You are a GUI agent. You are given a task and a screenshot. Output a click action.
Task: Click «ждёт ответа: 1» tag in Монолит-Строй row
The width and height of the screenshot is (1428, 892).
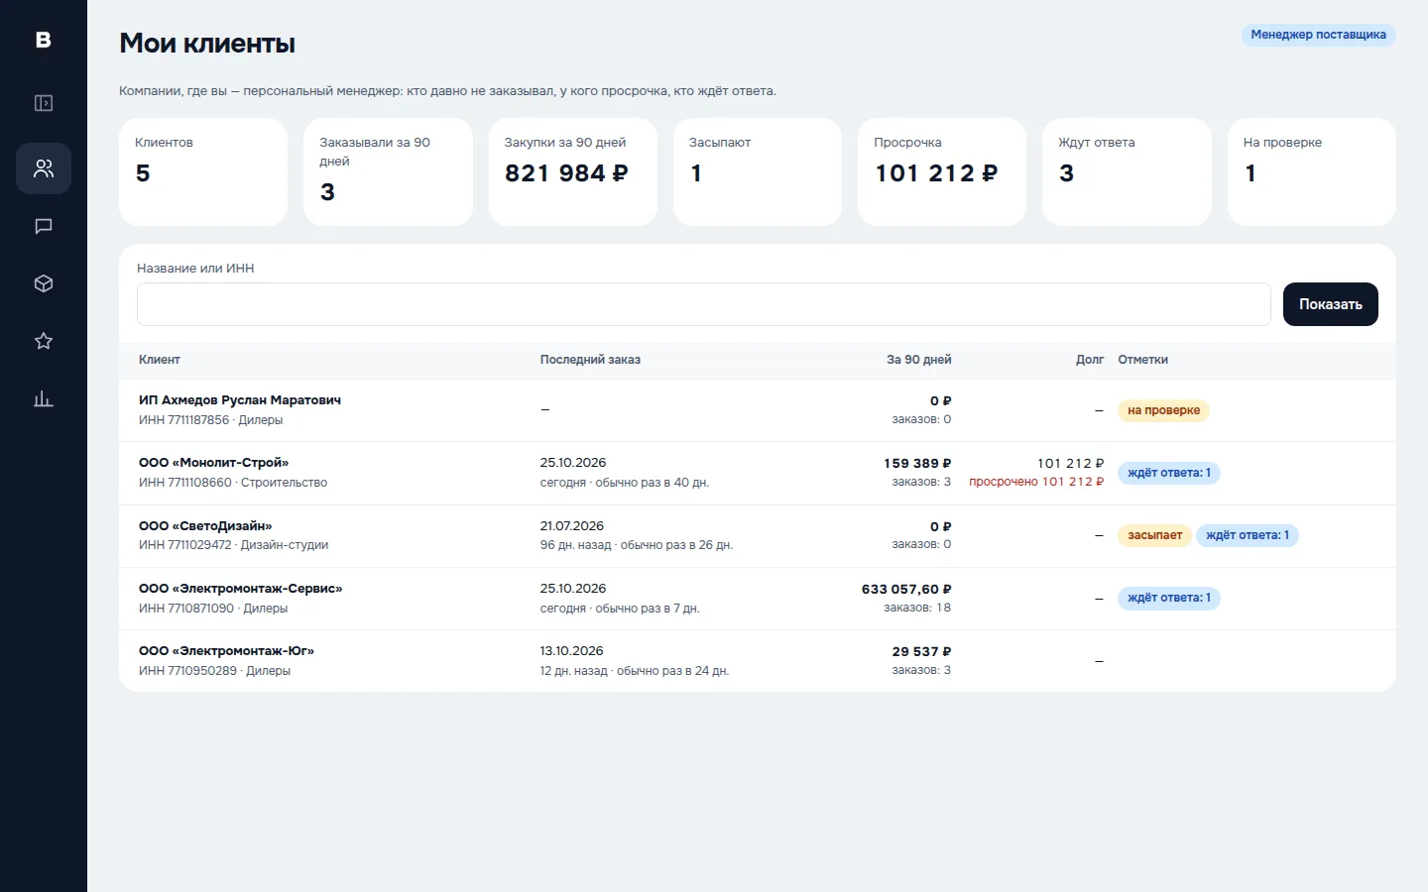click(1169, 473)
